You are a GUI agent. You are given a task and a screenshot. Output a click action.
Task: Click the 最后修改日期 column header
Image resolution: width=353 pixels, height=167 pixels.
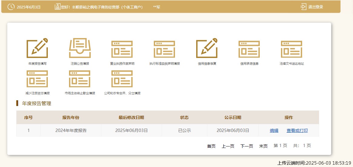pos(131,117)
